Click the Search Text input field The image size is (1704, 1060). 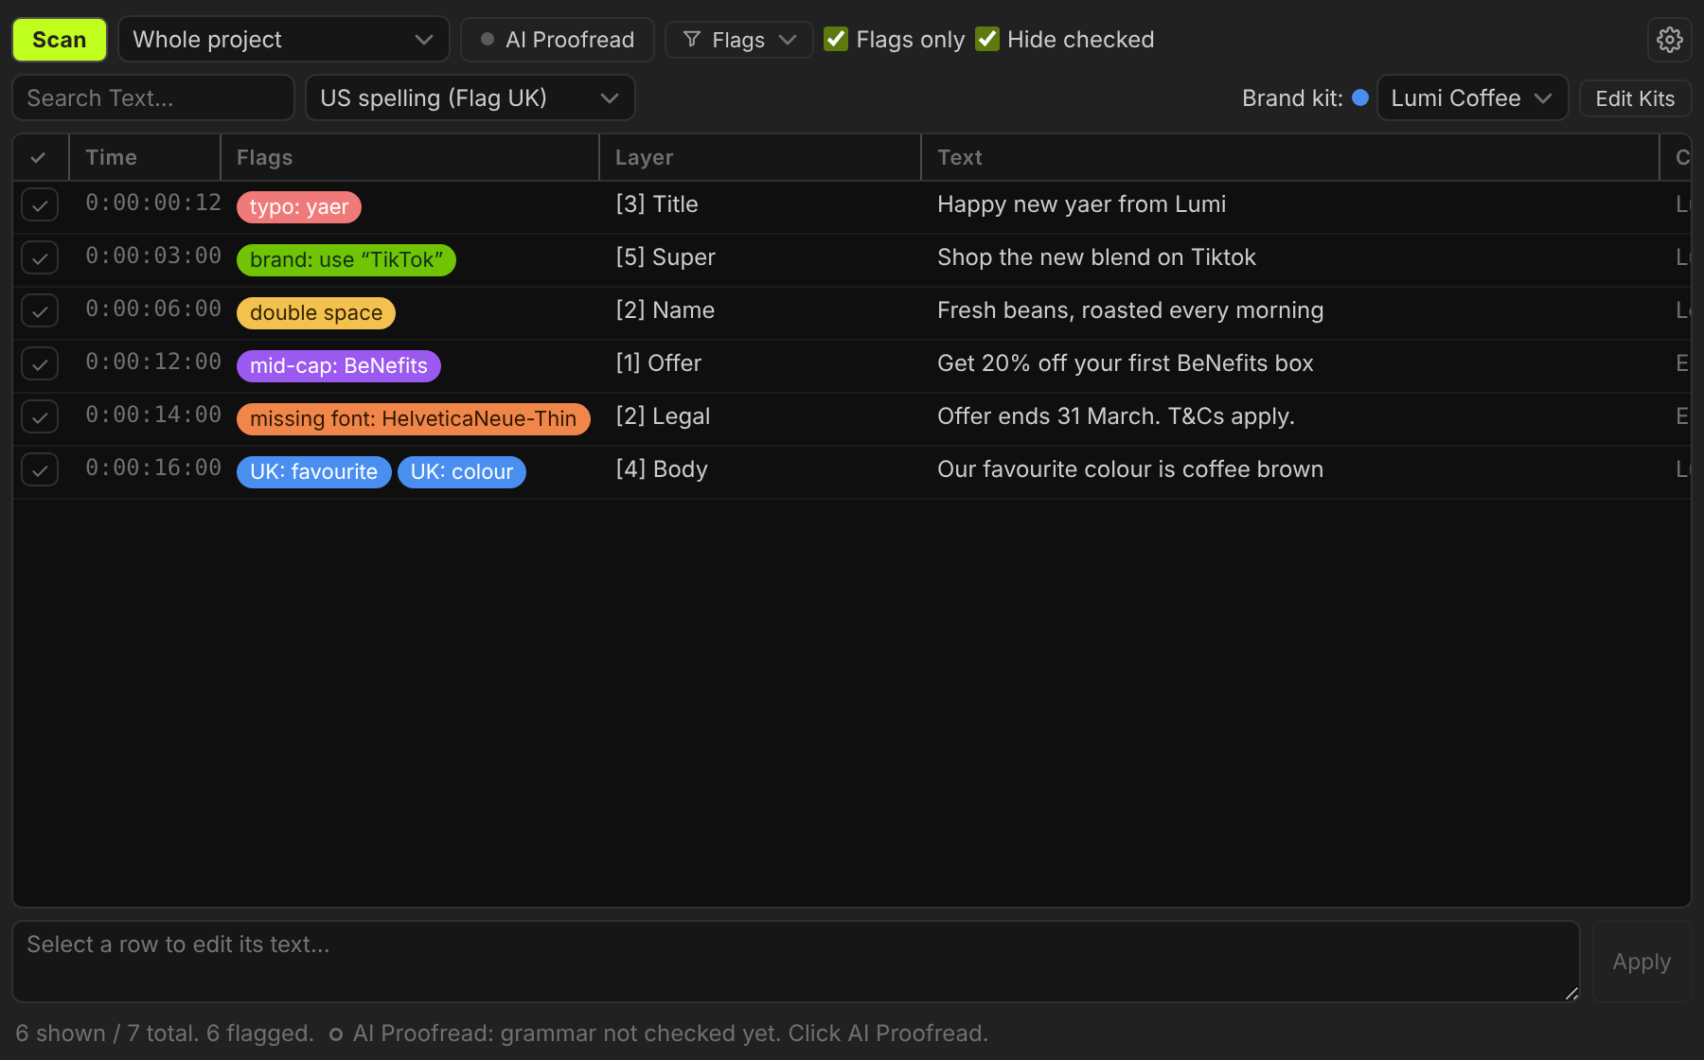153,98
